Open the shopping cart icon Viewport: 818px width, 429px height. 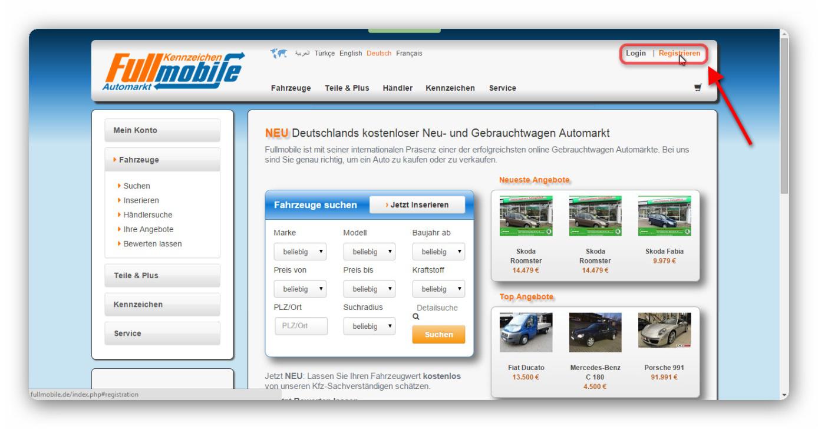698,88
